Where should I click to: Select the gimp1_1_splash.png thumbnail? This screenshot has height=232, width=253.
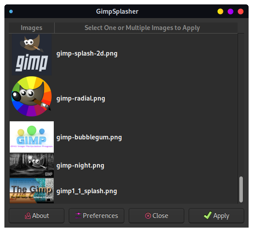(x=32, y=191)
